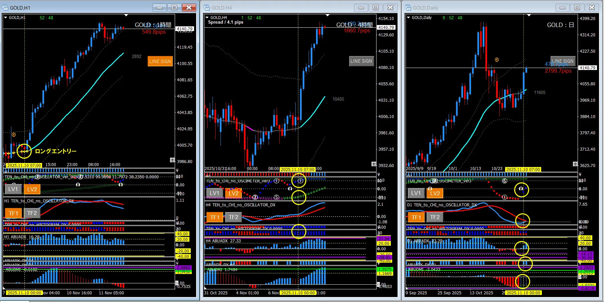
Task: Click the 4140.79 price label on the Daily scale
Action: (x=587, y=68)
